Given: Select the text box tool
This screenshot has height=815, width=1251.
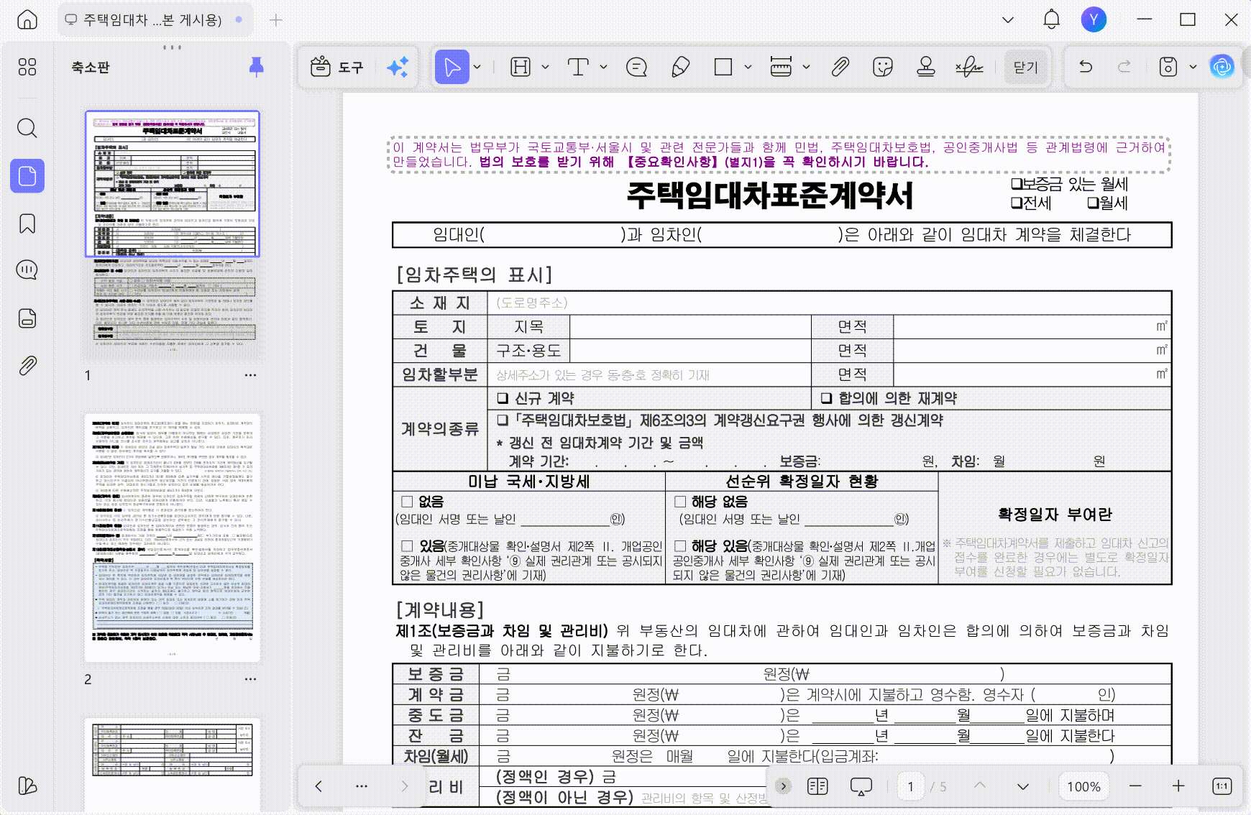Looking at the screenshot, I should [x=578, y=67].
